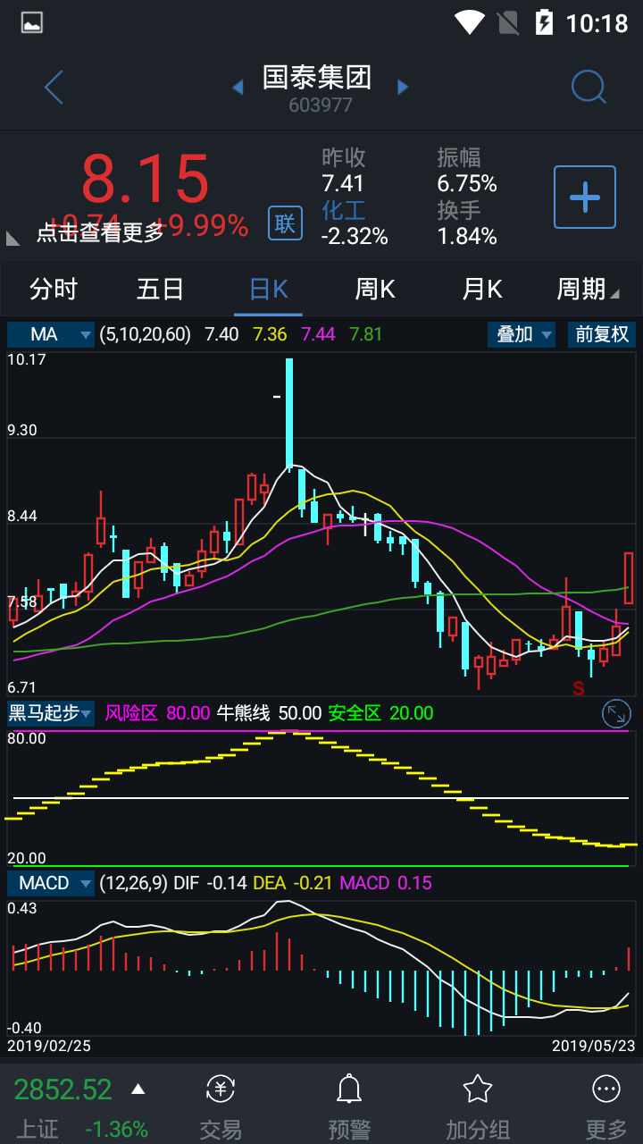Open the 黑马起步 indicator dropdown

(x=51, y=713)
